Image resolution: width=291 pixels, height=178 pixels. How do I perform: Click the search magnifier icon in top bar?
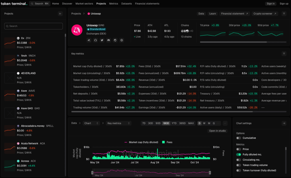click(x=32, y=4)
